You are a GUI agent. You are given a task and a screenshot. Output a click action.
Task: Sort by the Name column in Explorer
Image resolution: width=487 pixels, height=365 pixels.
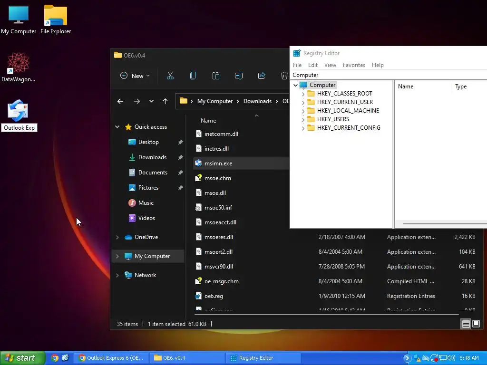point(208,120)
